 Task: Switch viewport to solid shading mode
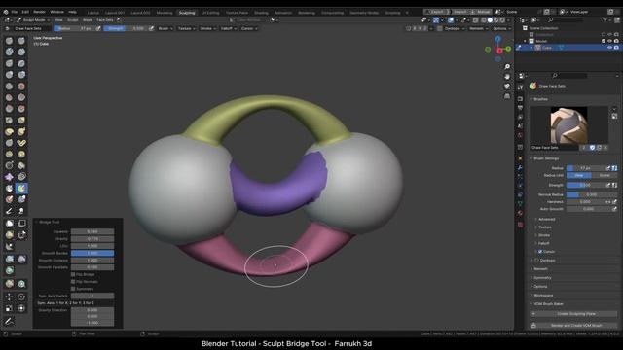(490, 19)
